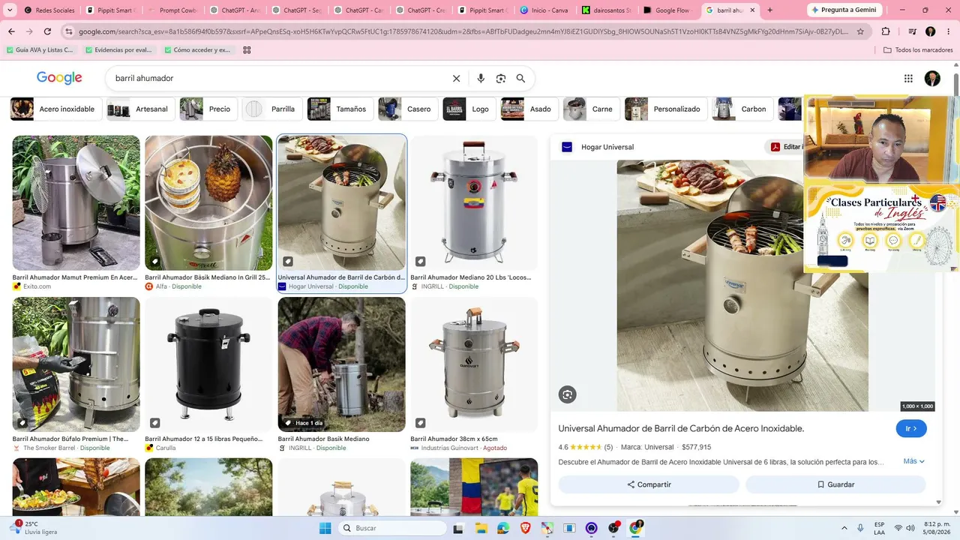Filter results by Carbon chip
This screenshot has height=540, width=960.
[742, 109]
